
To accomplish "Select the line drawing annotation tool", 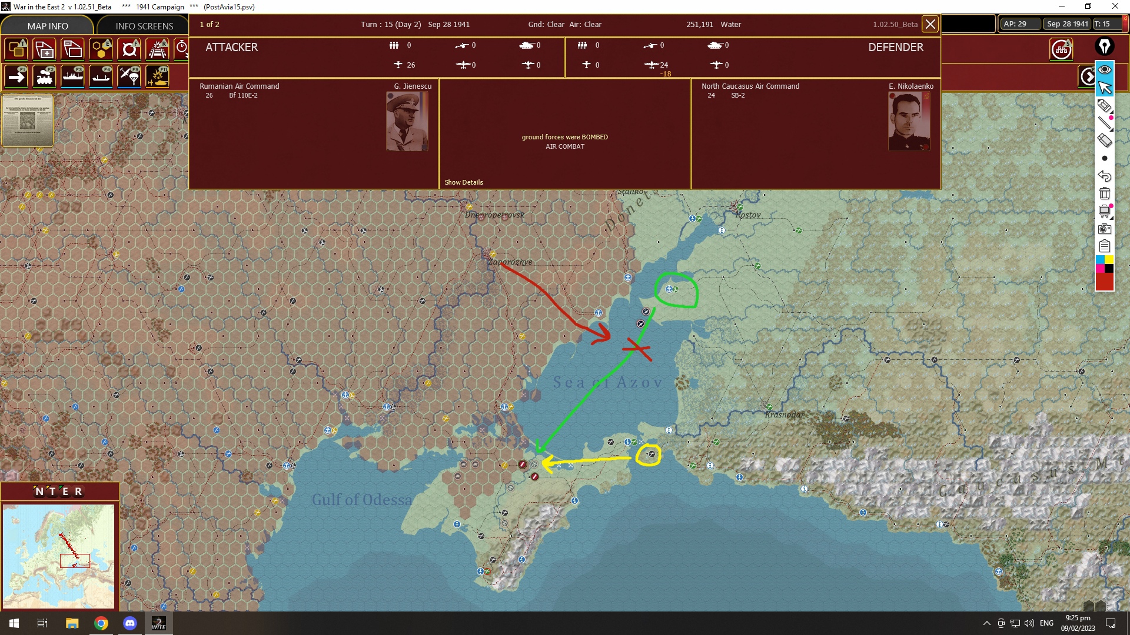I will (1105, 123).
